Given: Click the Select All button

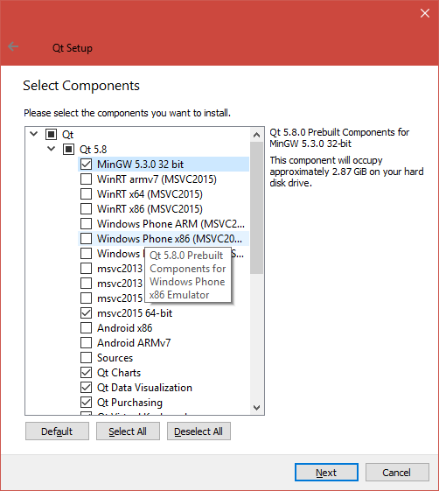Looking at the screenshot, I should pos(128,431).
